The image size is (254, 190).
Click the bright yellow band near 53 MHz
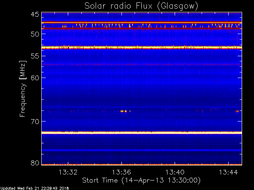[x=142, y=47]
